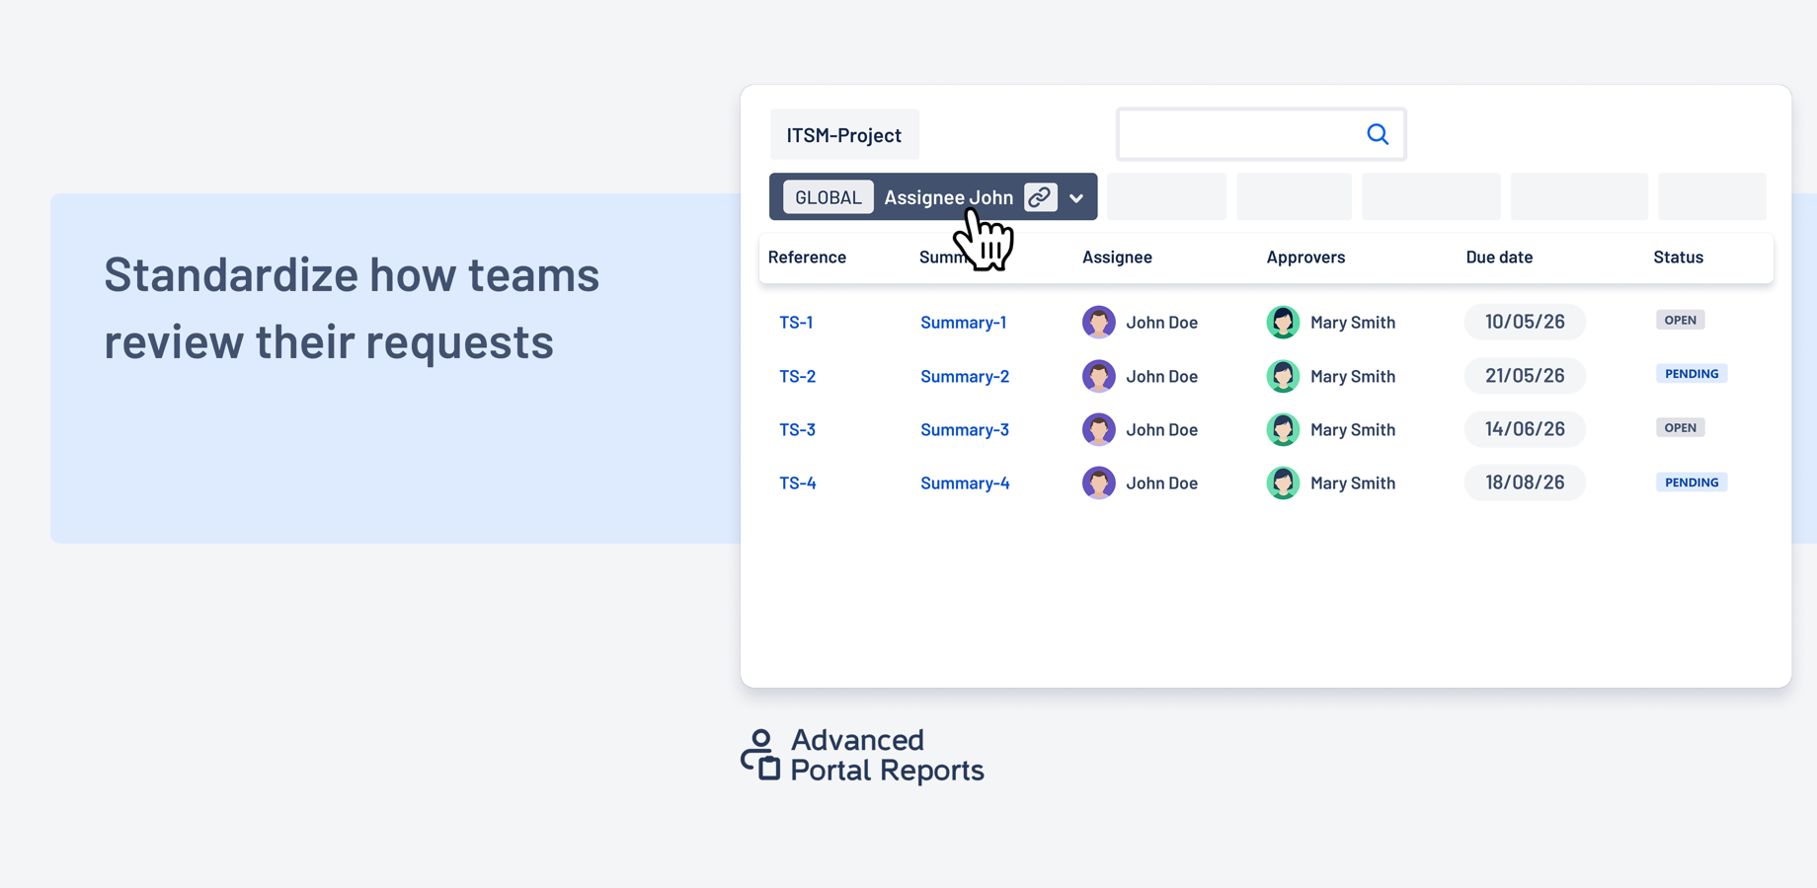Open ticket TS-3
The width and height of the screenshot is (1817, 888).
[797, 429]
